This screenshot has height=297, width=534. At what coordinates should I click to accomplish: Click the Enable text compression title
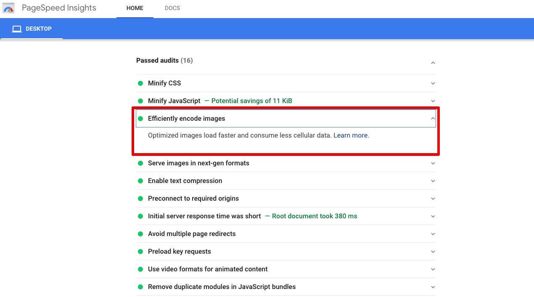tap(185, 181)
